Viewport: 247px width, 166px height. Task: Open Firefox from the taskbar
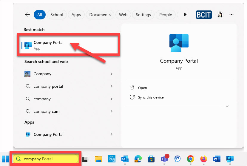click(x=204, y=159)
